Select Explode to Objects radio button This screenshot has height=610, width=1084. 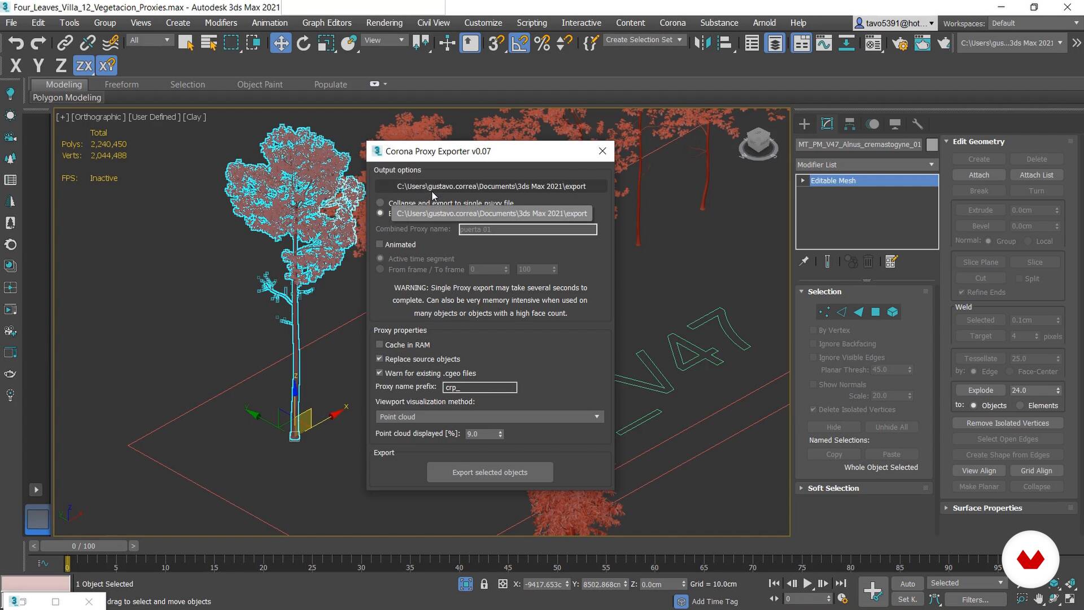pos(973,406)
